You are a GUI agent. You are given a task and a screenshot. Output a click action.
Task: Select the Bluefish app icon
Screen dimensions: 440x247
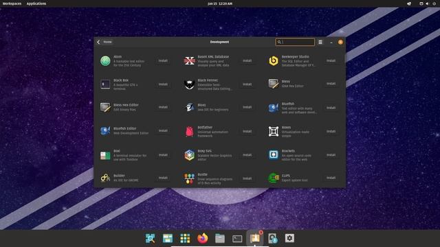274,108
